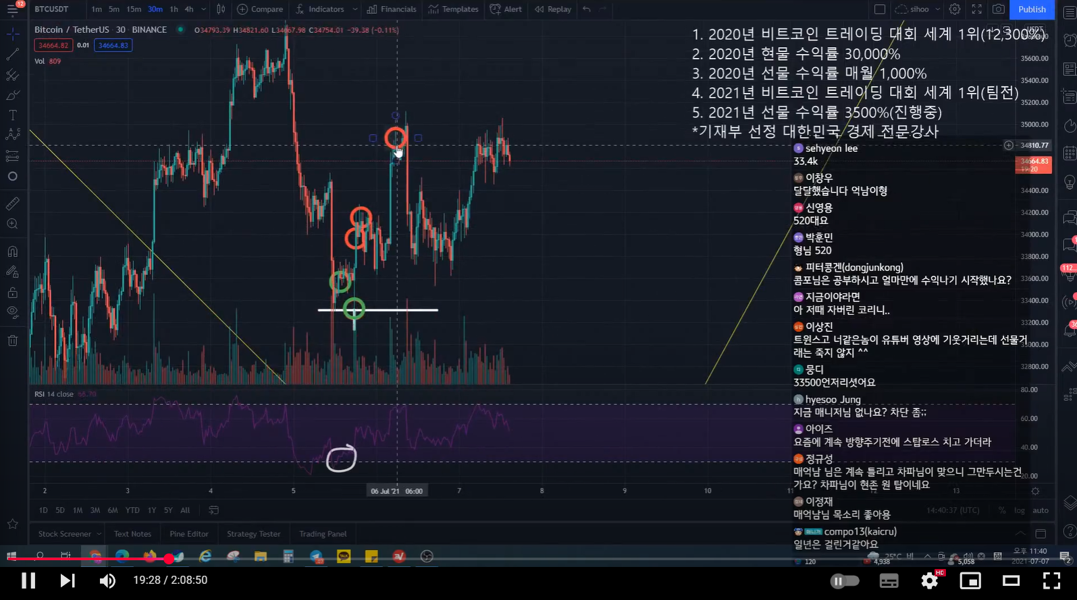The image size is (1077, 600).
Task: Create an Alert
Action: coord(506,9)
